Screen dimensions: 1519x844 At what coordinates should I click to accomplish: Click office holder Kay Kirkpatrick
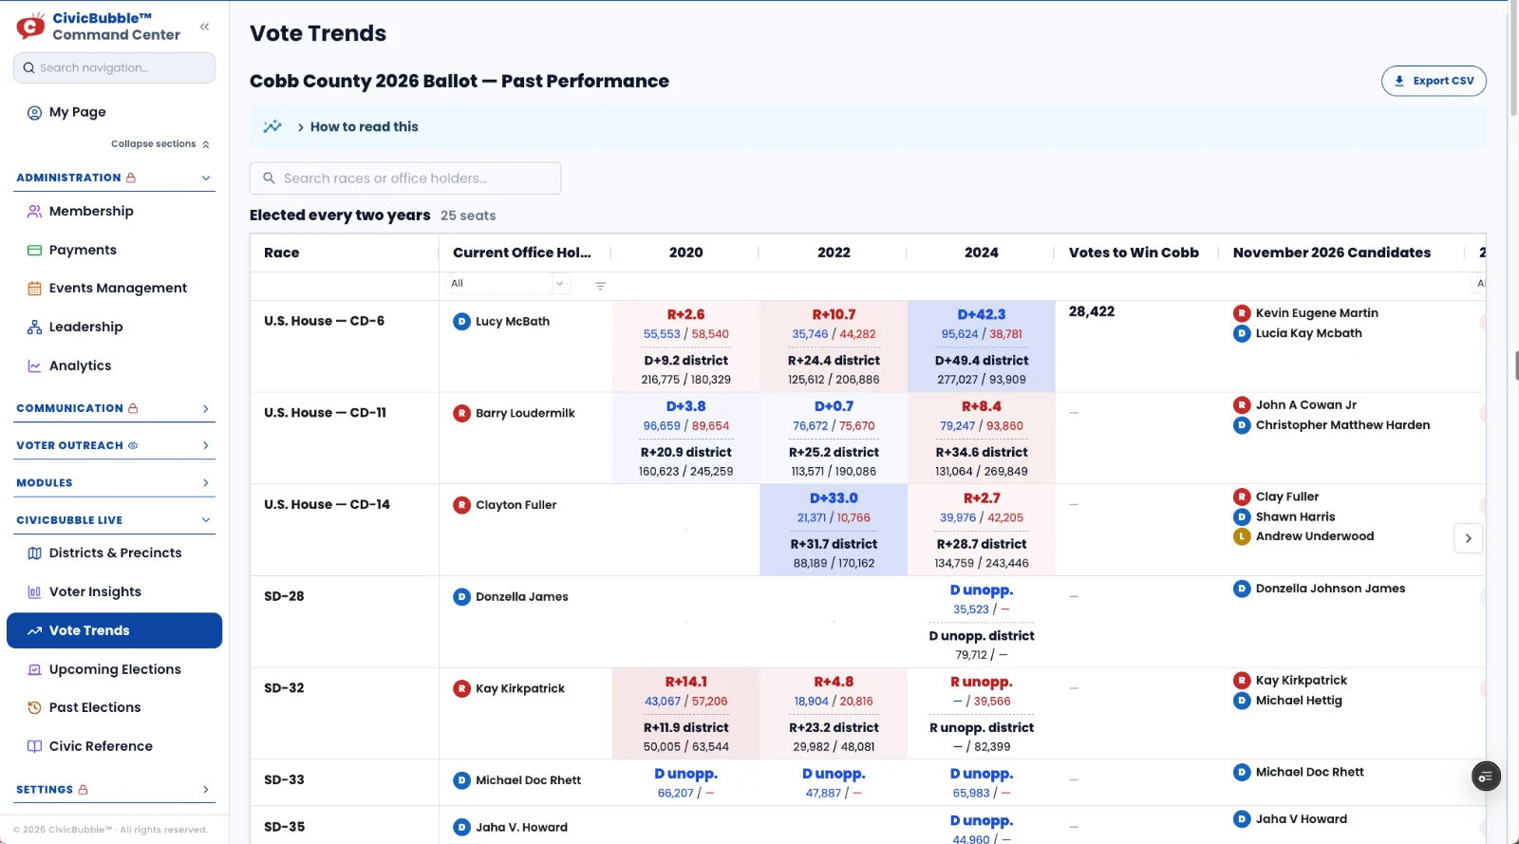click(520, 689)
